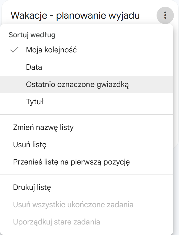Print with Drukuj listę
179x235 pixels.
[32, 187]
